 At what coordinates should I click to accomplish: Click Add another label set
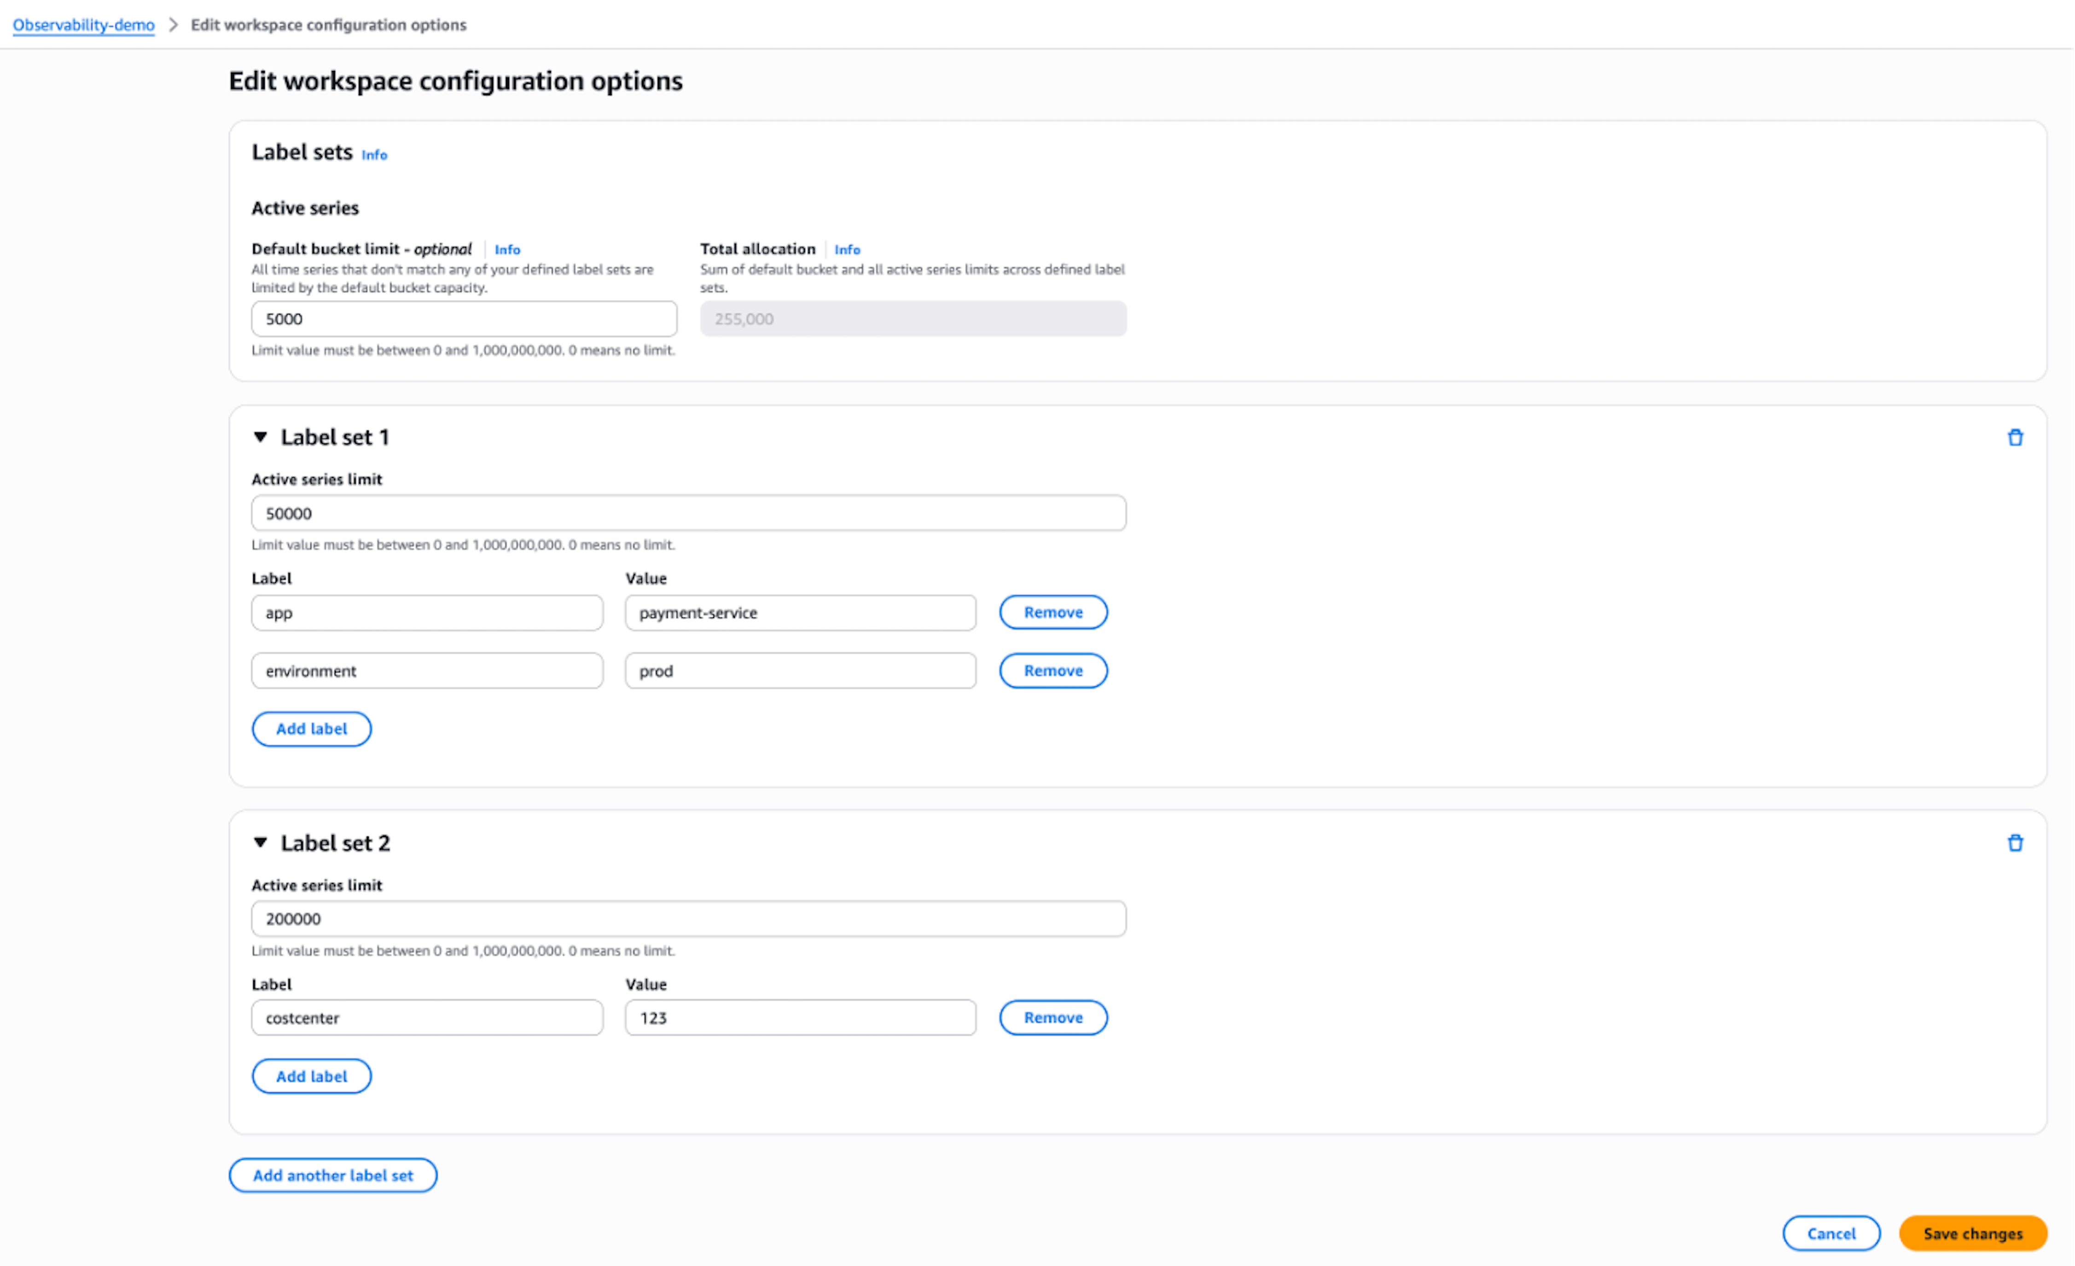tap(333, 1175)
